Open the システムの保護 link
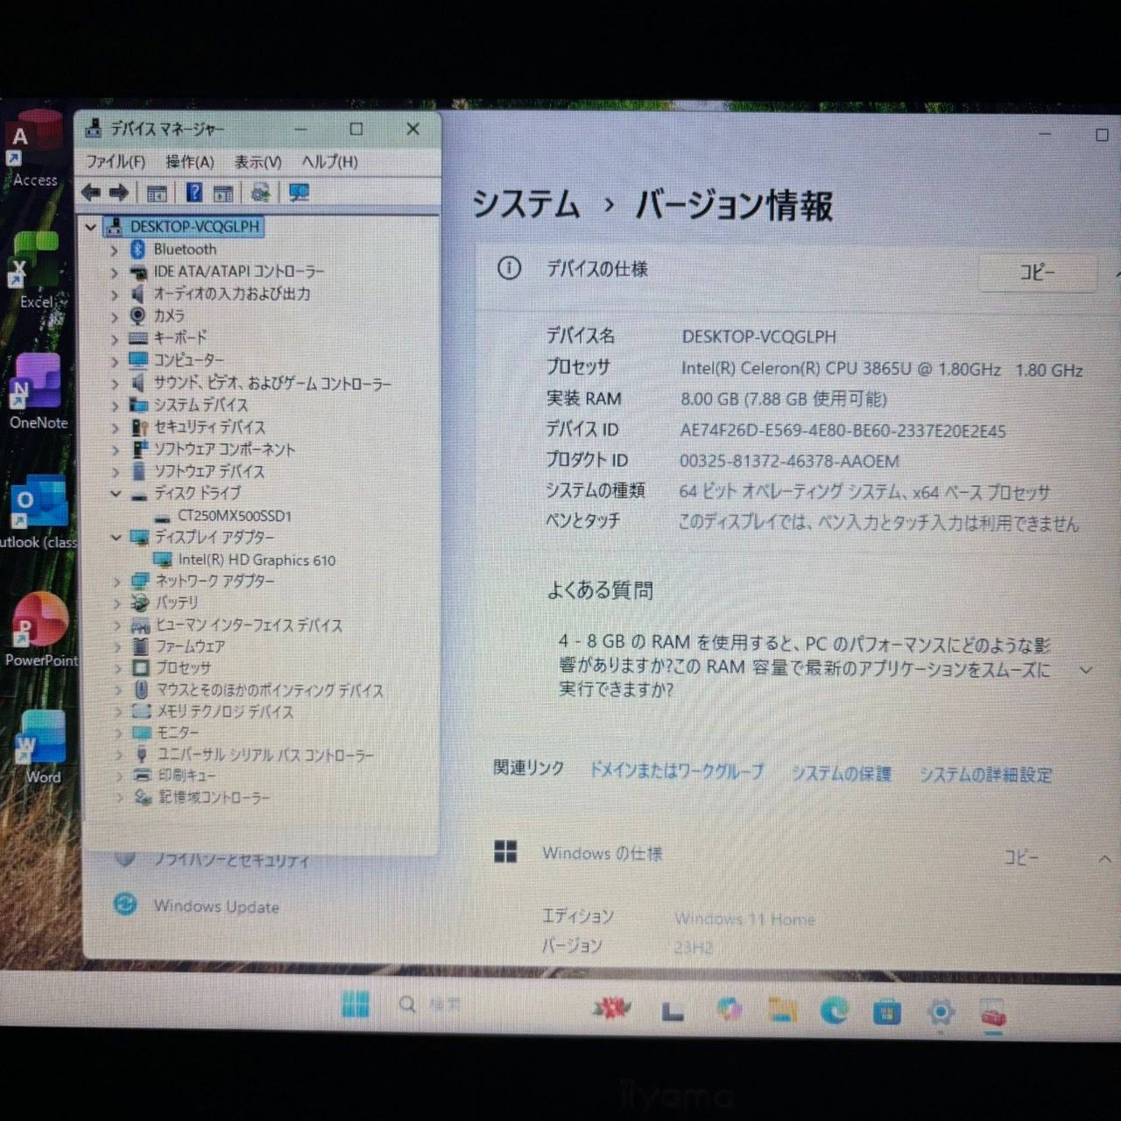The image size is (1121, 1121). tap(840, 774)
